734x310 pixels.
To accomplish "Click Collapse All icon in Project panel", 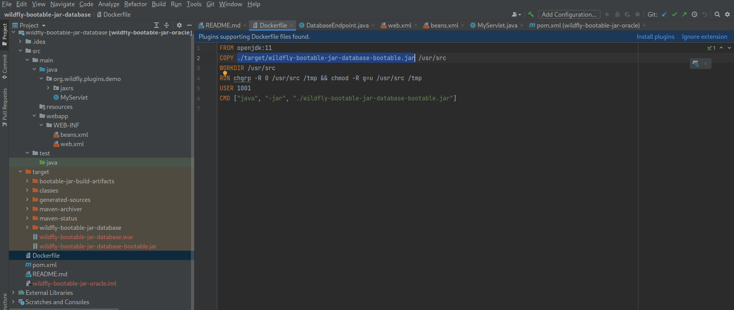I will [167, 25].
